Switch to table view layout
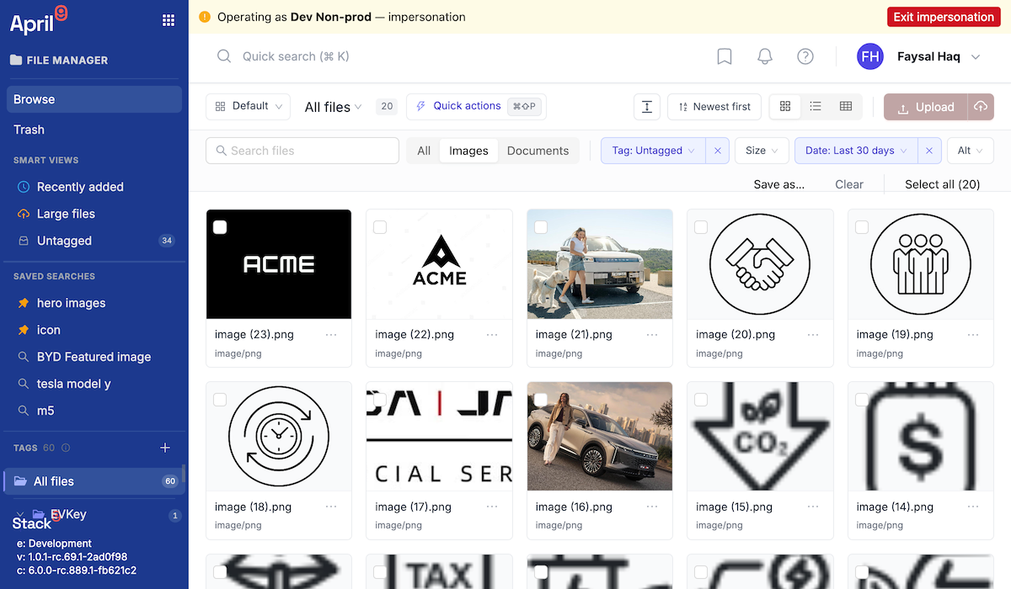Screen dimensions: 1011x589 [x=846, y=107]
